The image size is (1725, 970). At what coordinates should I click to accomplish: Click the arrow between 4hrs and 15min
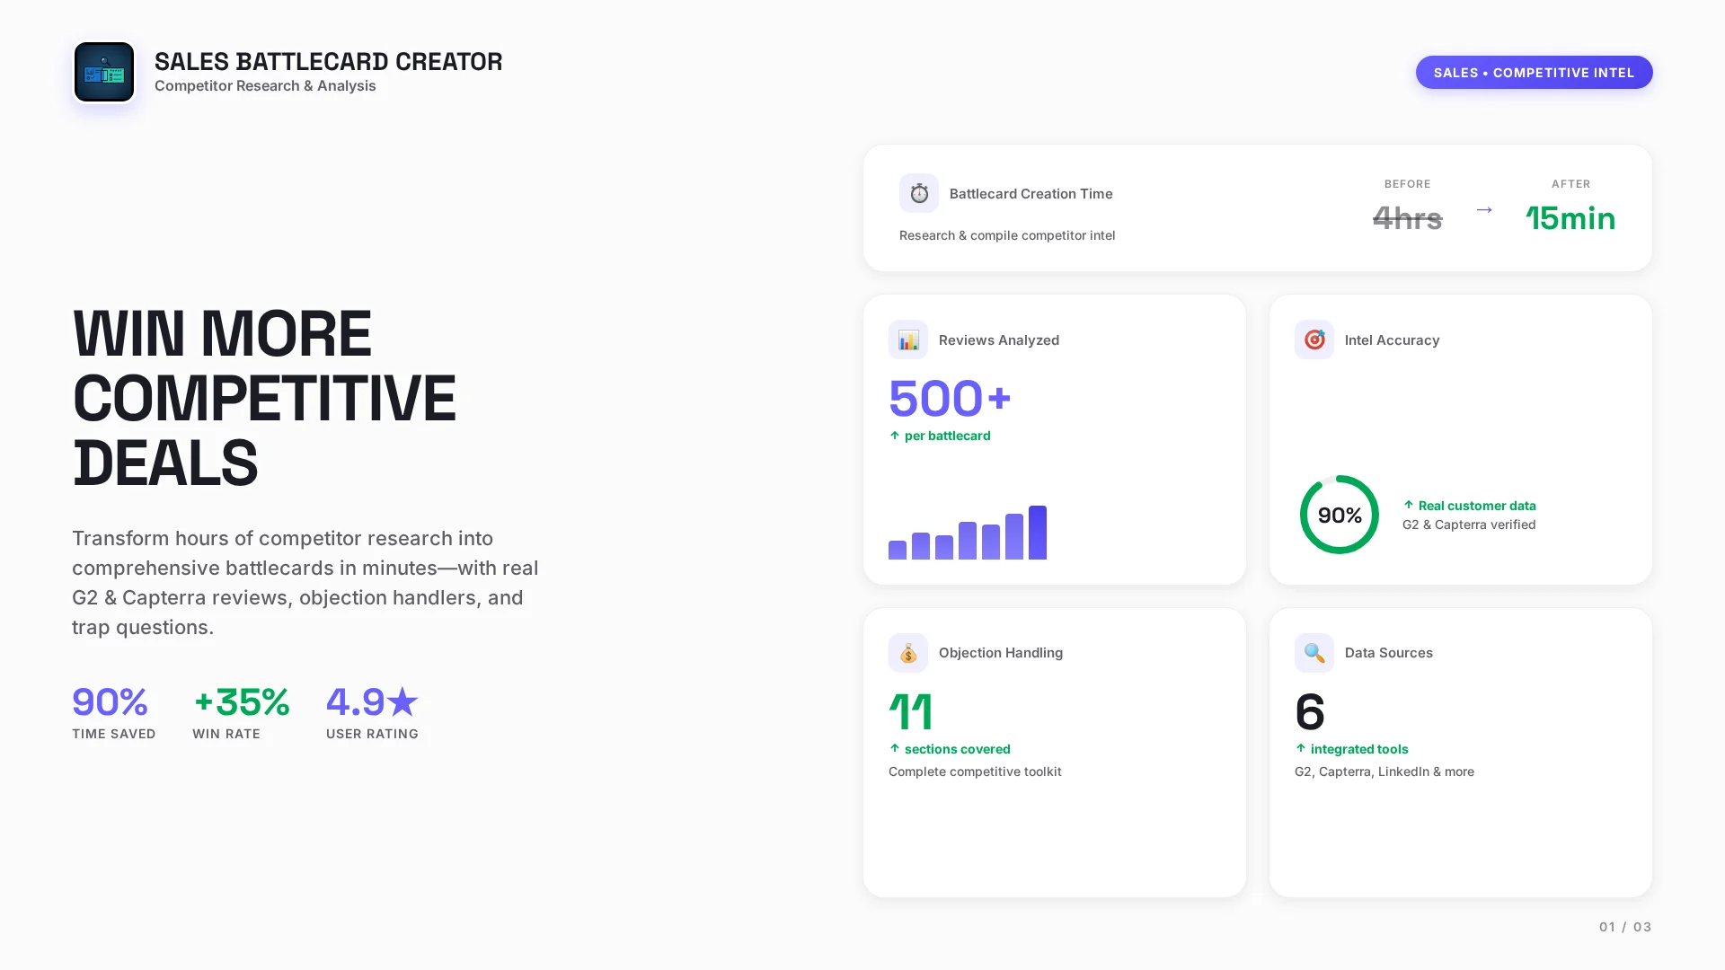pos(1484,210)
